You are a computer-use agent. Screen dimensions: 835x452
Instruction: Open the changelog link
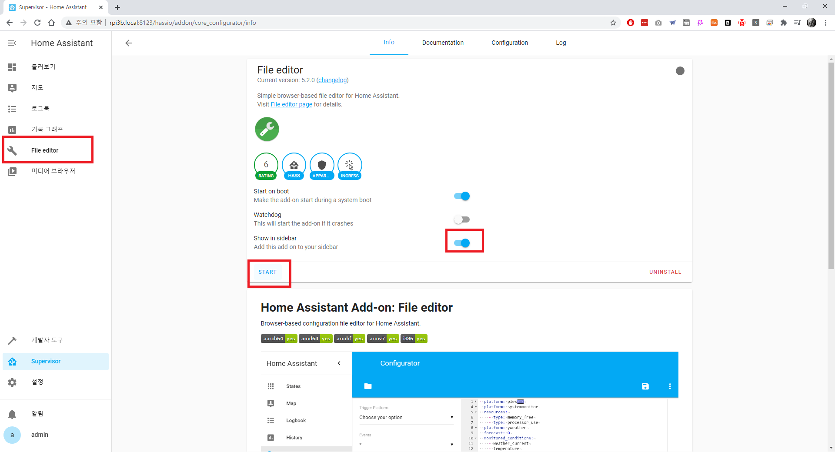[333, 80]
